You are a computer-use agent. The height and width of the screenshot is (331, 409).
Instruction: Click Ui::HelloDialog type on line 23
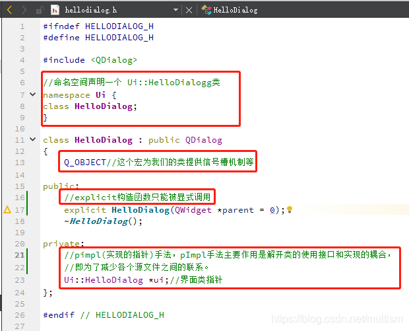pyautogui.click(x=104, y=280)
